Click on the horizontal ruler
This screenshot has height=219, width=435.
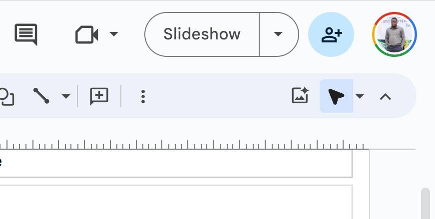(x=200, y=145)
